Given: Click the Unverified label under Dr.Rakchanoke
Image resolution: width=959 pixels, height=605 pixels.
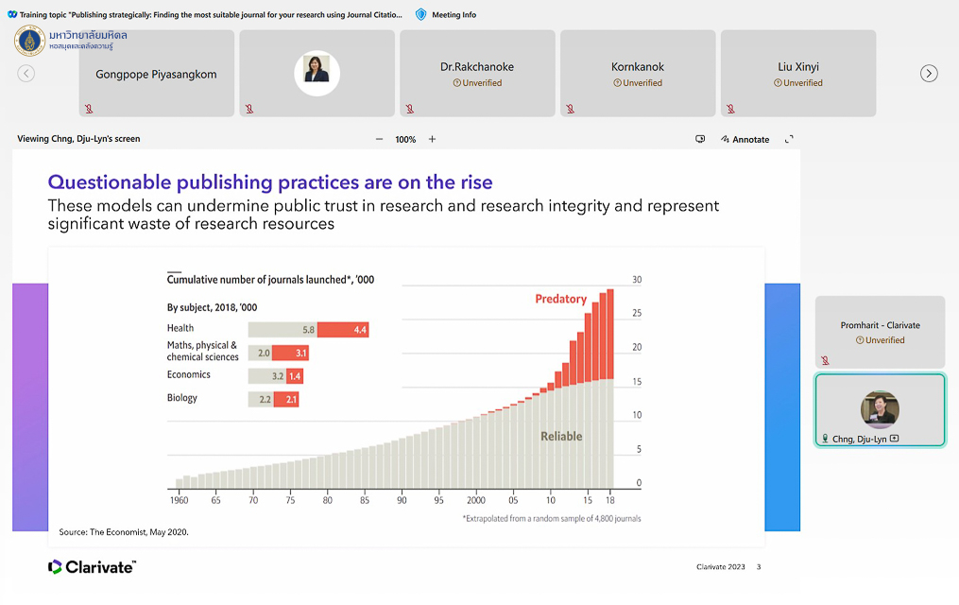Looking at the screenshot, I should point(477,83).
